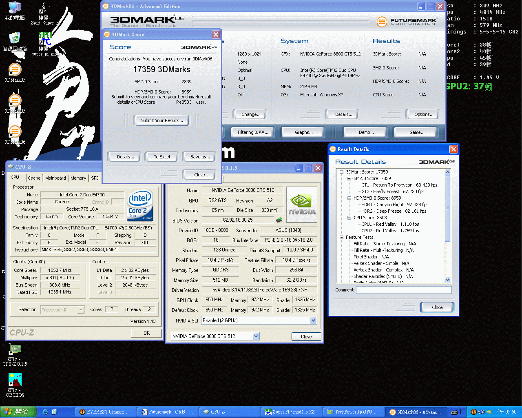Image resolution: width=522 pixels, height=418 pixels.
Task: Click Options button under Results section
Action: 424,114
